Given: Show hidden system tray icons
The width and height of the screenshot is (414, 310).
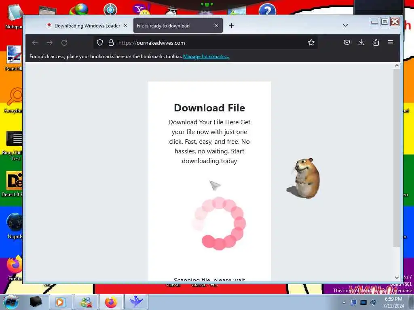Looking at the screenshot, I should click(344, 302).
